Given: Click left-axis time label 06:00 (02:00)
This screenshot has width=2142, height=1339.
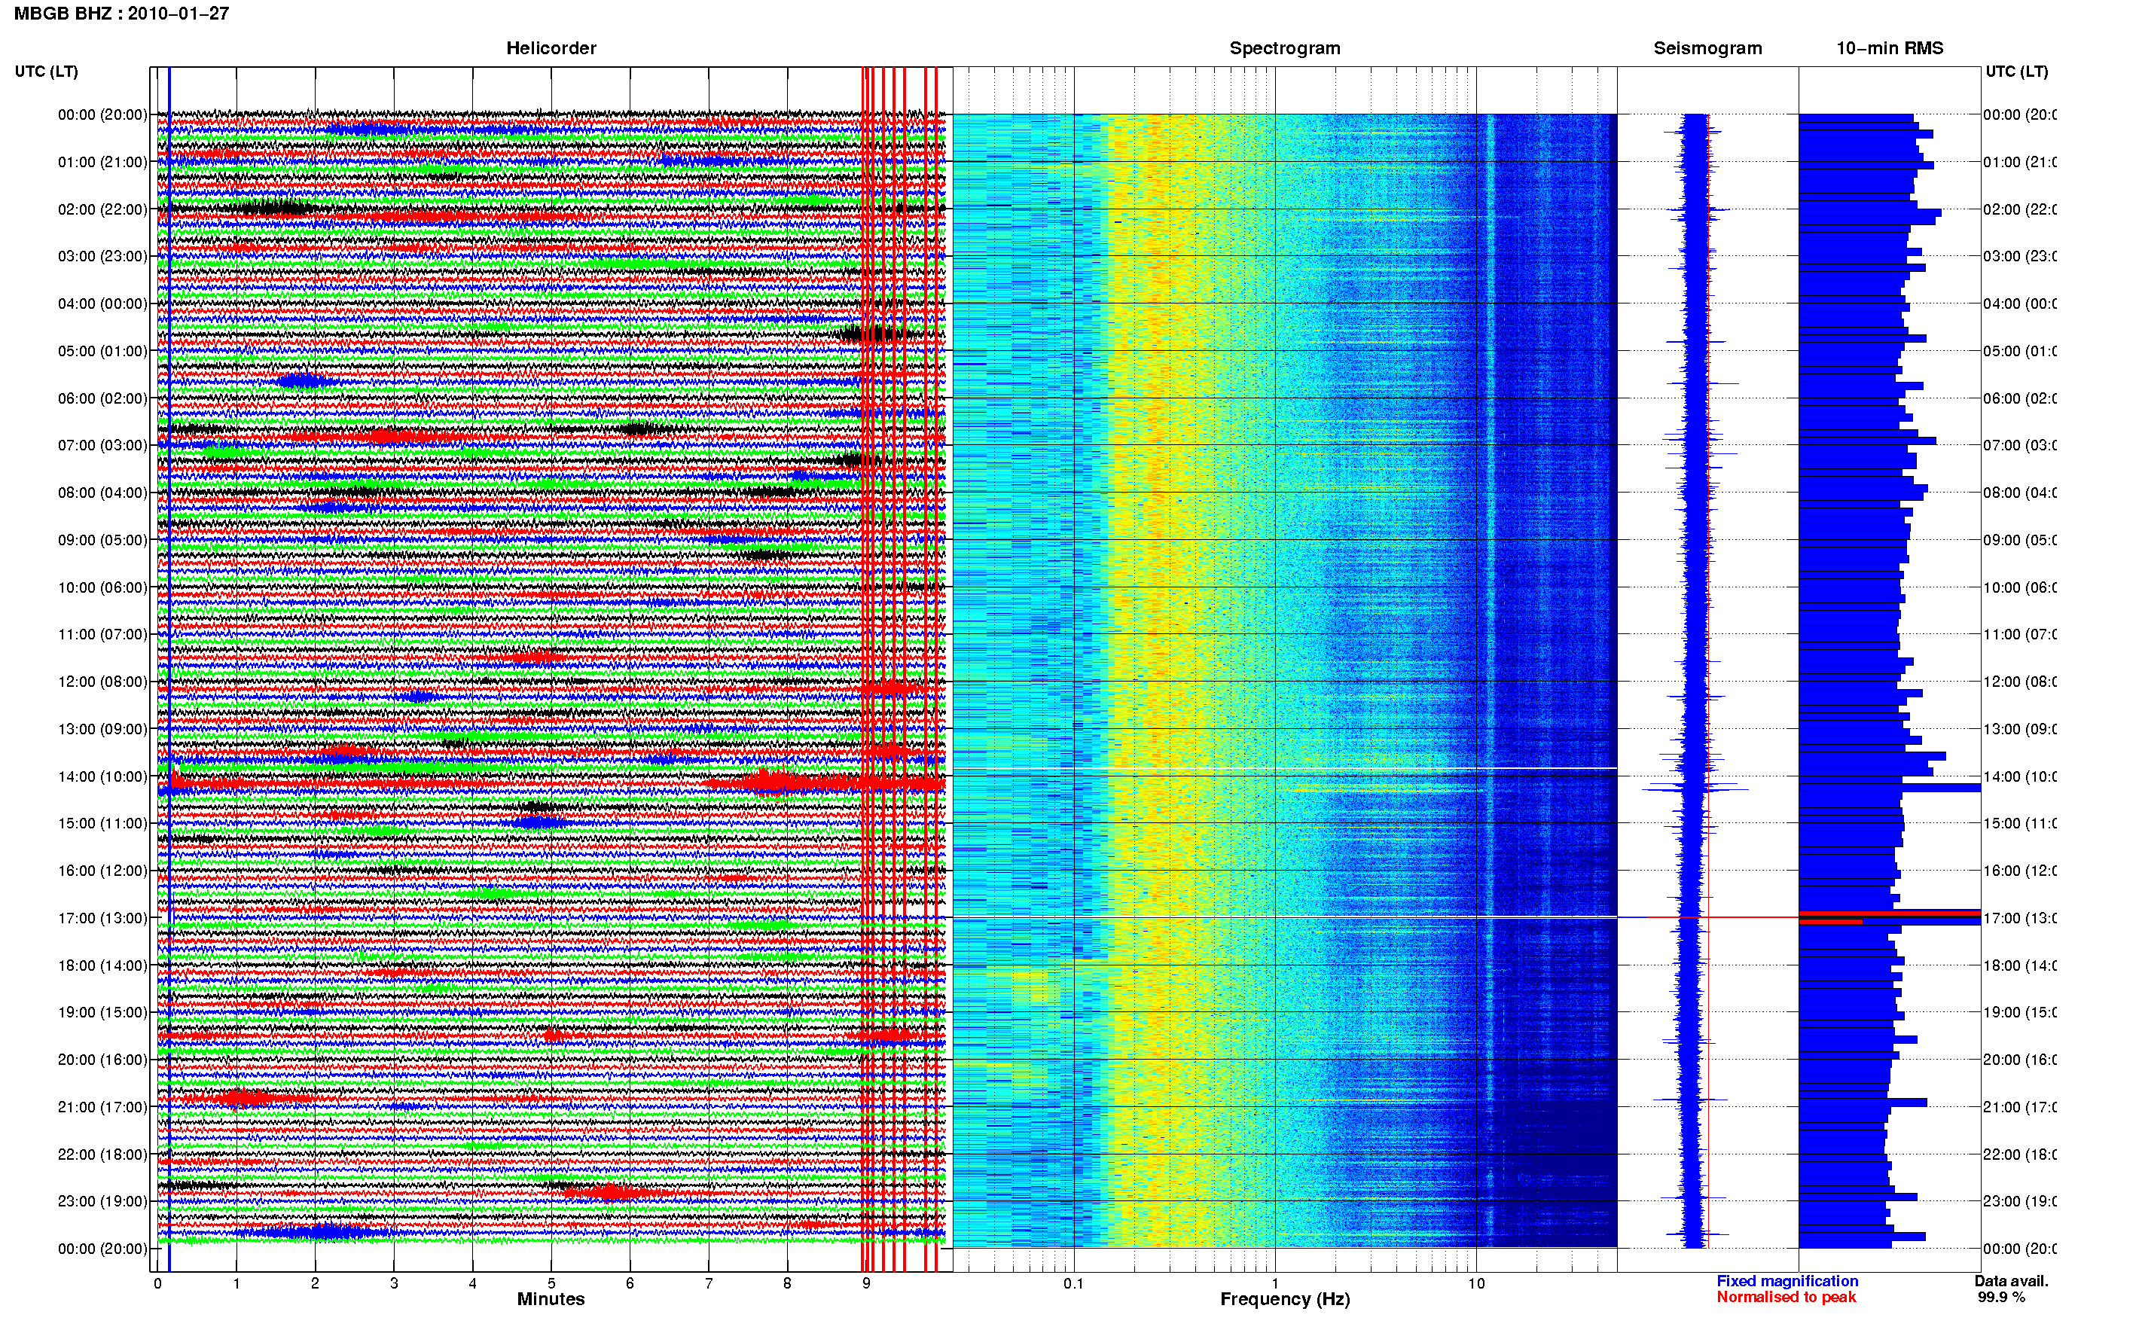Looking at the screenshot, I should (x=102, y=398).
